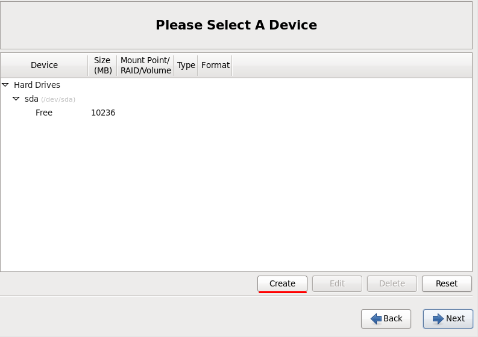The height and width of the screenshot is (337, 478).
Task: Click the Mount Point/RAID/Volume column header
Action: pos(146,65)
